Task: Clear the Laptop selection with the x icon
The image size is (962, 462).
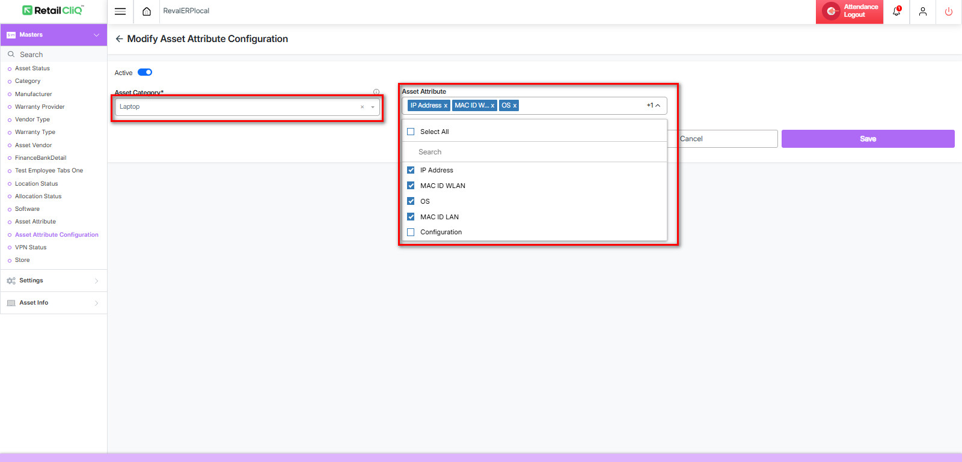Action: (x=362, y=107)
